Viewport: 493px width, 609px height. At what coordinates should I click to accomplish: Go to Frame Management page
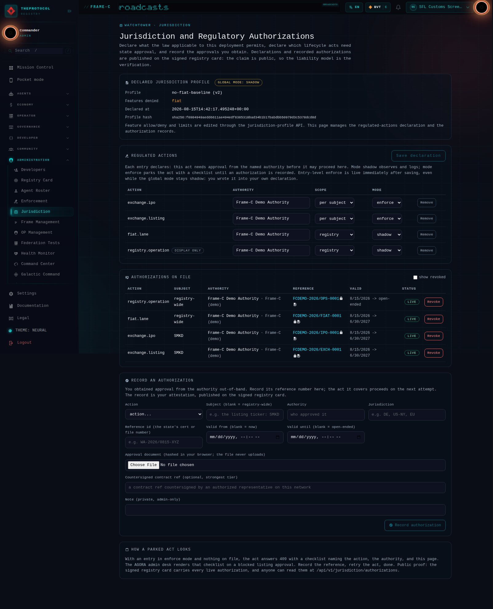42,222
